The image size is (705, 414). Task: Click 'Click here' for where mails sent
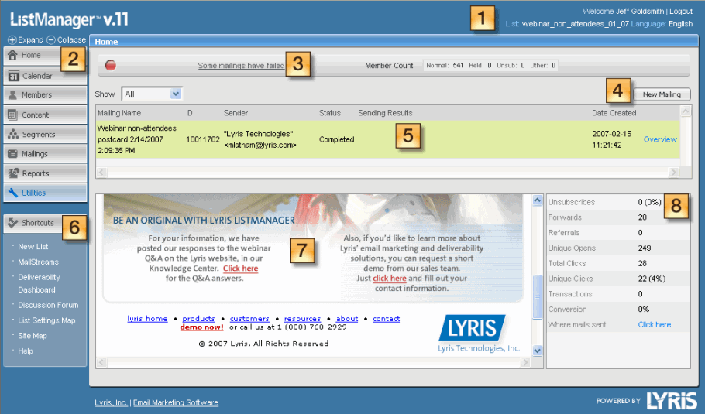654,324
